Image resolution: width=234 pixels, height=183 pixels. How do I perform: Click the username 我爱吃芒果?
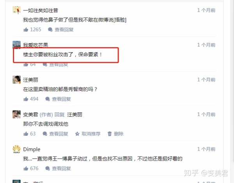[35, 45]
